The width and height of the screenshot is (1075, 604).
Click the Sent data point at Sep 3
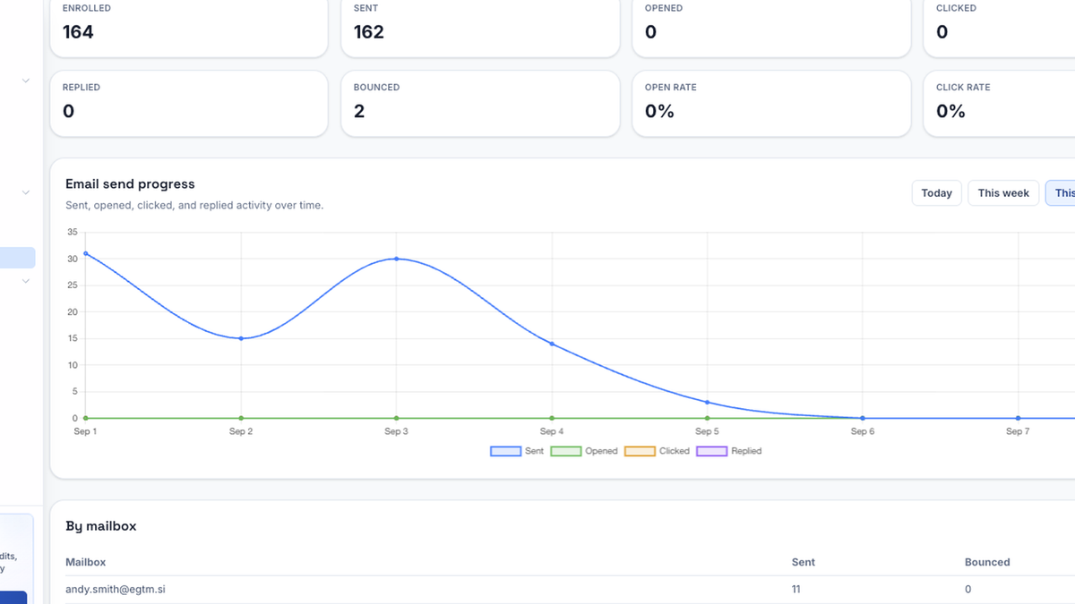(397, 259)
